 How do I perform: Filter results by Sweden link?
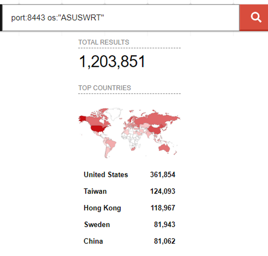97,224
